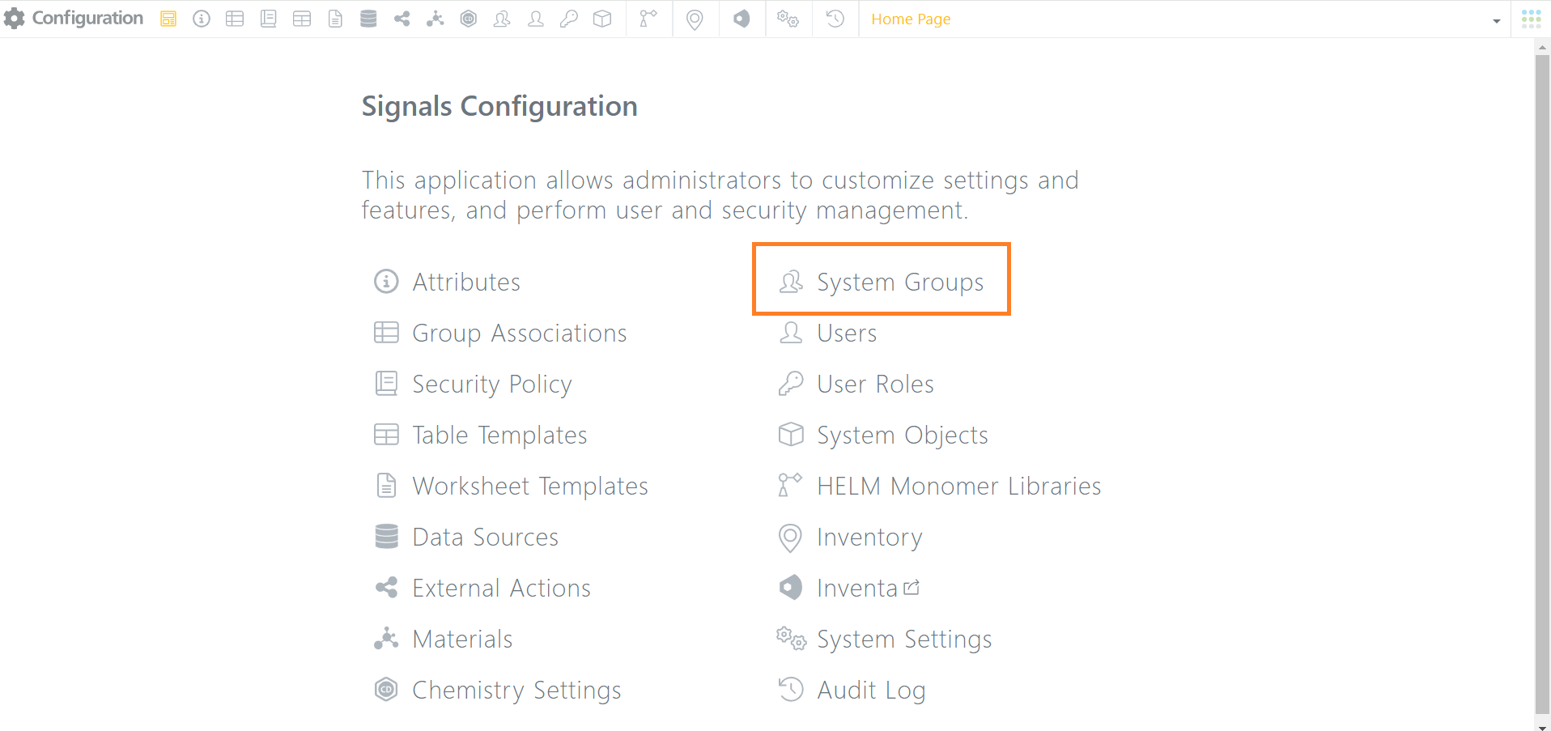Click the vertical scrollbar thumb

click(1542, 384)
